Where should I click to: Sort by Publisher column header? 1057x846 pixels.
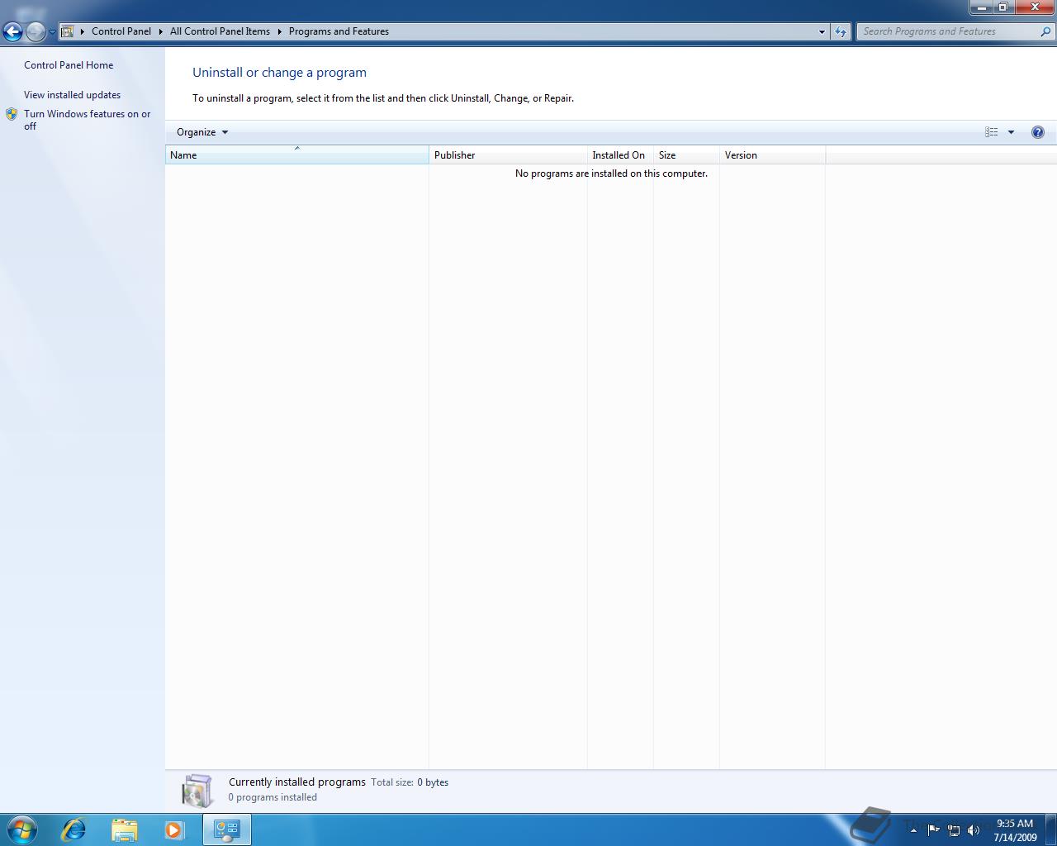[x=508, y=155]
